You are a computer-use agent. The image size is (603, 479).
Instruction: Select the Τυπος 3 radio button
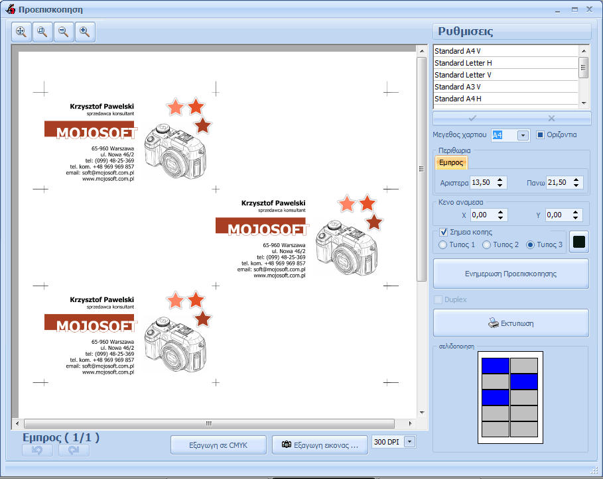point(530,244)
